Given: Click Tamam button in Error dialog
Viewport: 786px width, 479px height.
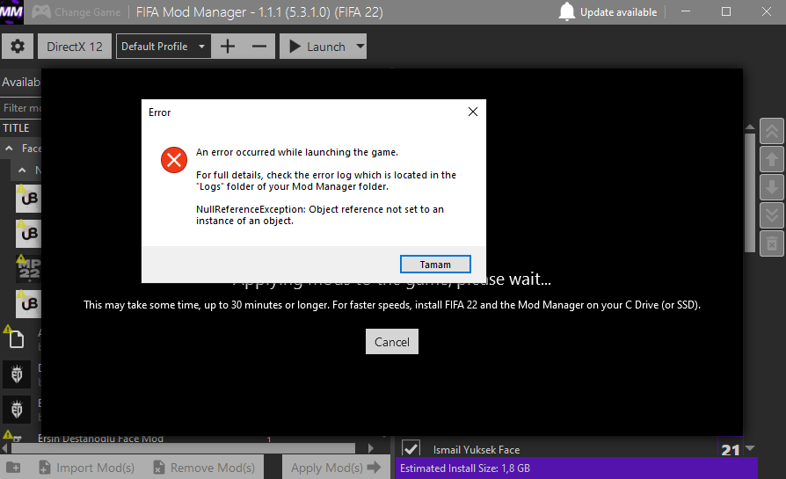Looking at the screenshot, I should pyautogui.click(x=435, y=264).
